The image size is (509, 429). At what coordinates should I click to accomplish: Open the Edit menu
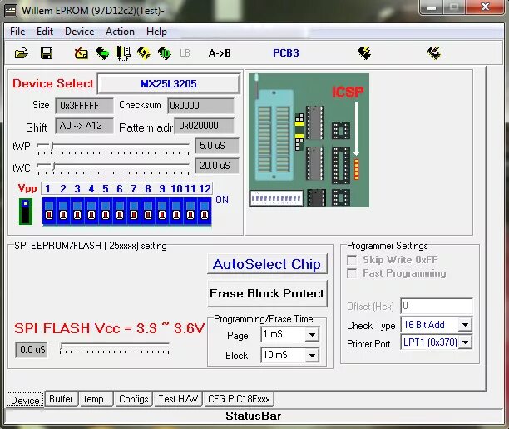44,32
